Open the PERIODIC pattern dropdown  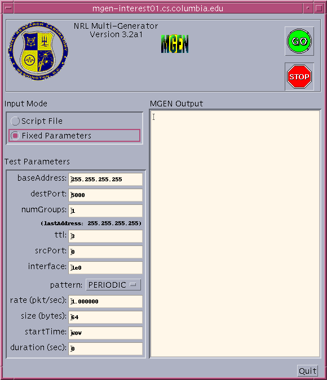tap(113, 285)
